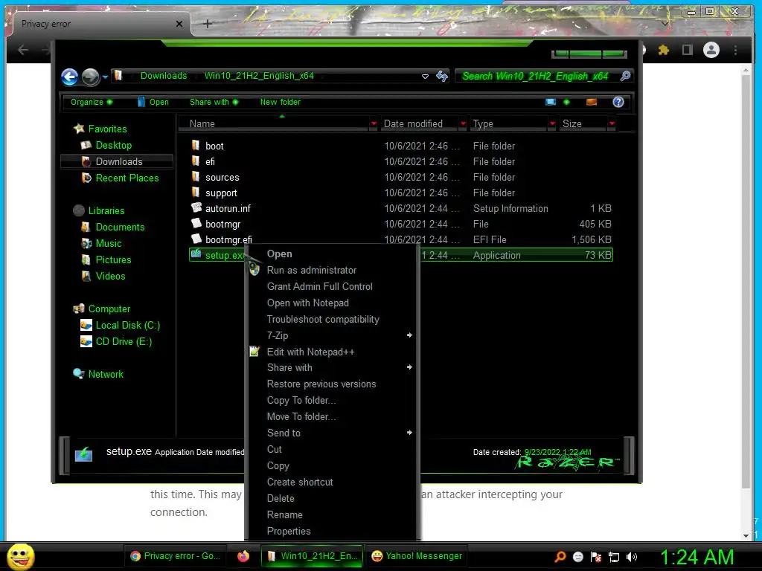This screenshot has width=762, height=571.
Task: Click the volume speaker tray icon
Action: point(632,557)
